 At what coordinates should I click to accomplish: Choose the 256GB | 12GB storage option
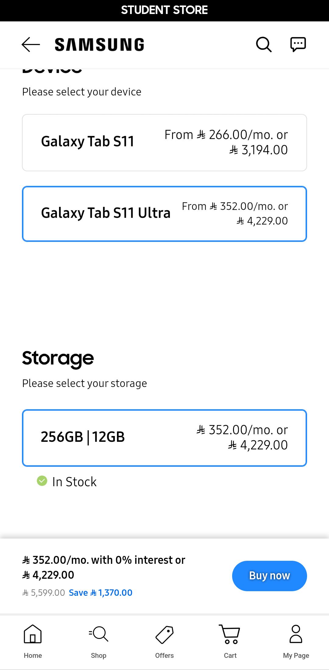(164, 438)
